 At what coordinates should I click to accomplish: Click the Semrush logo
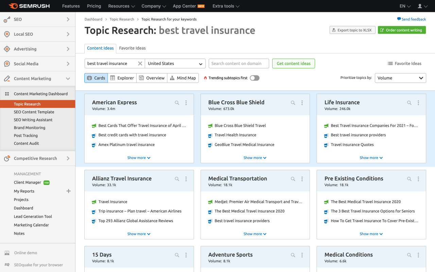click(29, 6)
